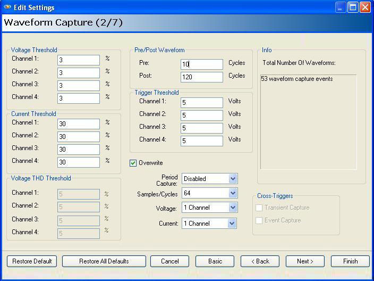Click Voltage Threshold Channel 3 field

coord(79,86)
